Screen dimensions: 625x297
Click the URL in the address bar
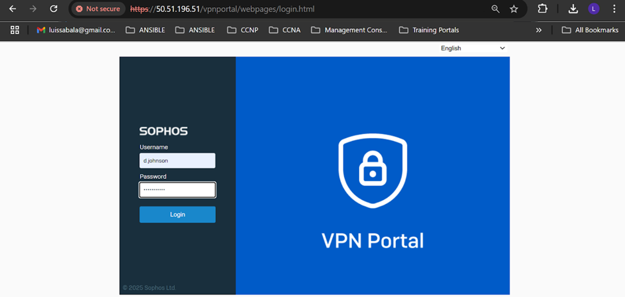[222, 9]
